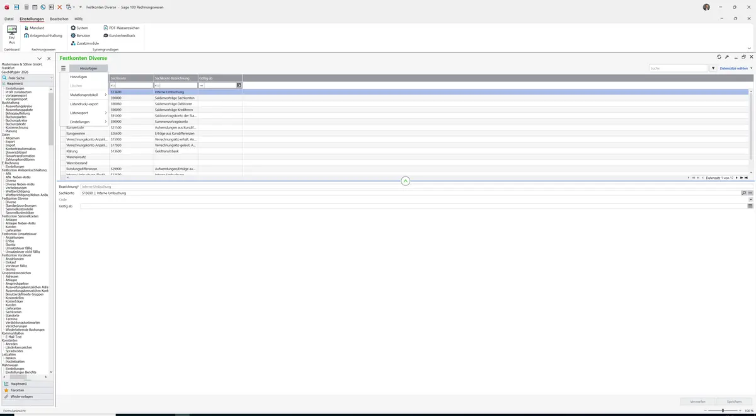Click the refresh icon above the search box
This screenshot has width=756, height=416.
tap(719, 57)
